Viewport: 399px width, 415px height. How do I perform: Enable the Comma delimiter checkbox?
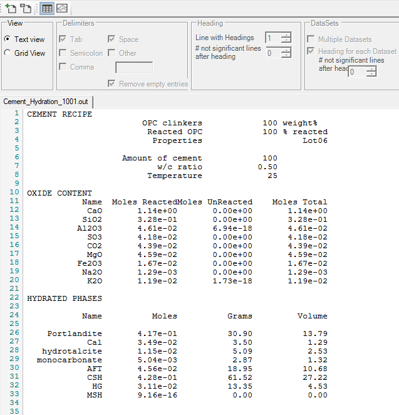point(63,67)
